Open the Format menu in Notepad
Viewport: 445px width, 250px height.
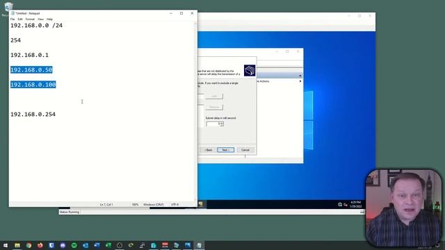(30, 19)
